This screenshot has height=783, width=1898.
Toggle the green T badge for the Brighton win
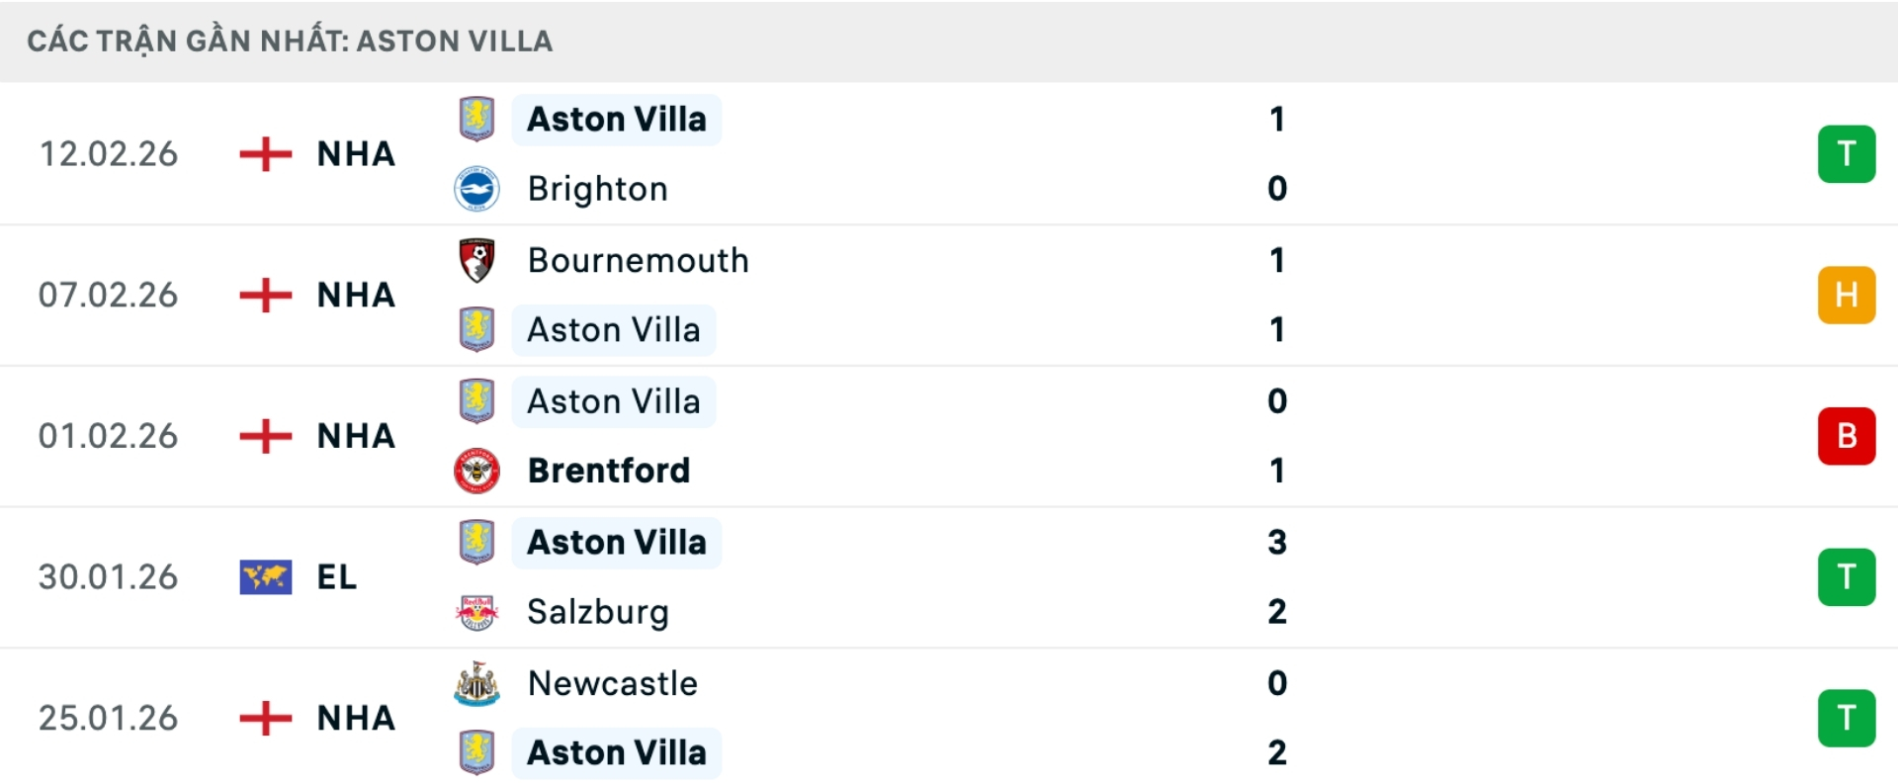(x=1848, y=154)
